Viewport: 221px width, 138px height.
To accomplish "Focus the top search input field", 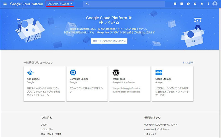I will pyautogui.click(x=124, y=4).
